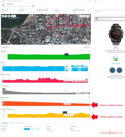The height and width of the screenshot is (137, 125).
Task: Expand the Battery Level chart to full size
Action: click(90, 97)
